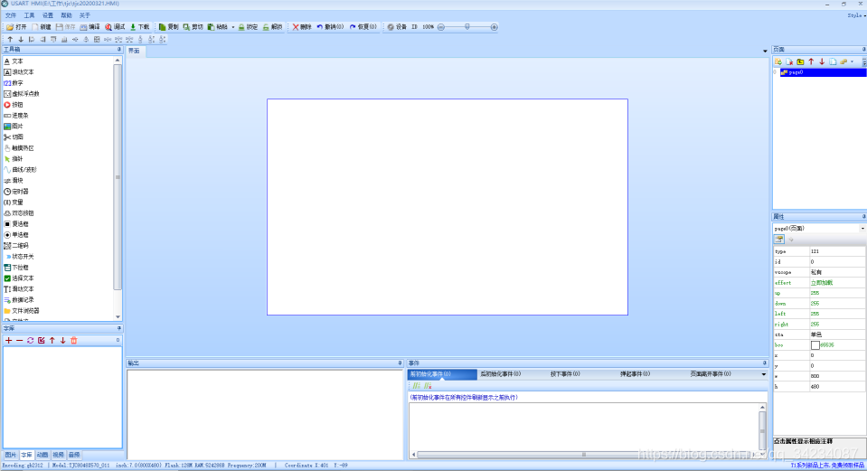
Task: Delete all fonts with the trash icon
Action: coord(73,341)
